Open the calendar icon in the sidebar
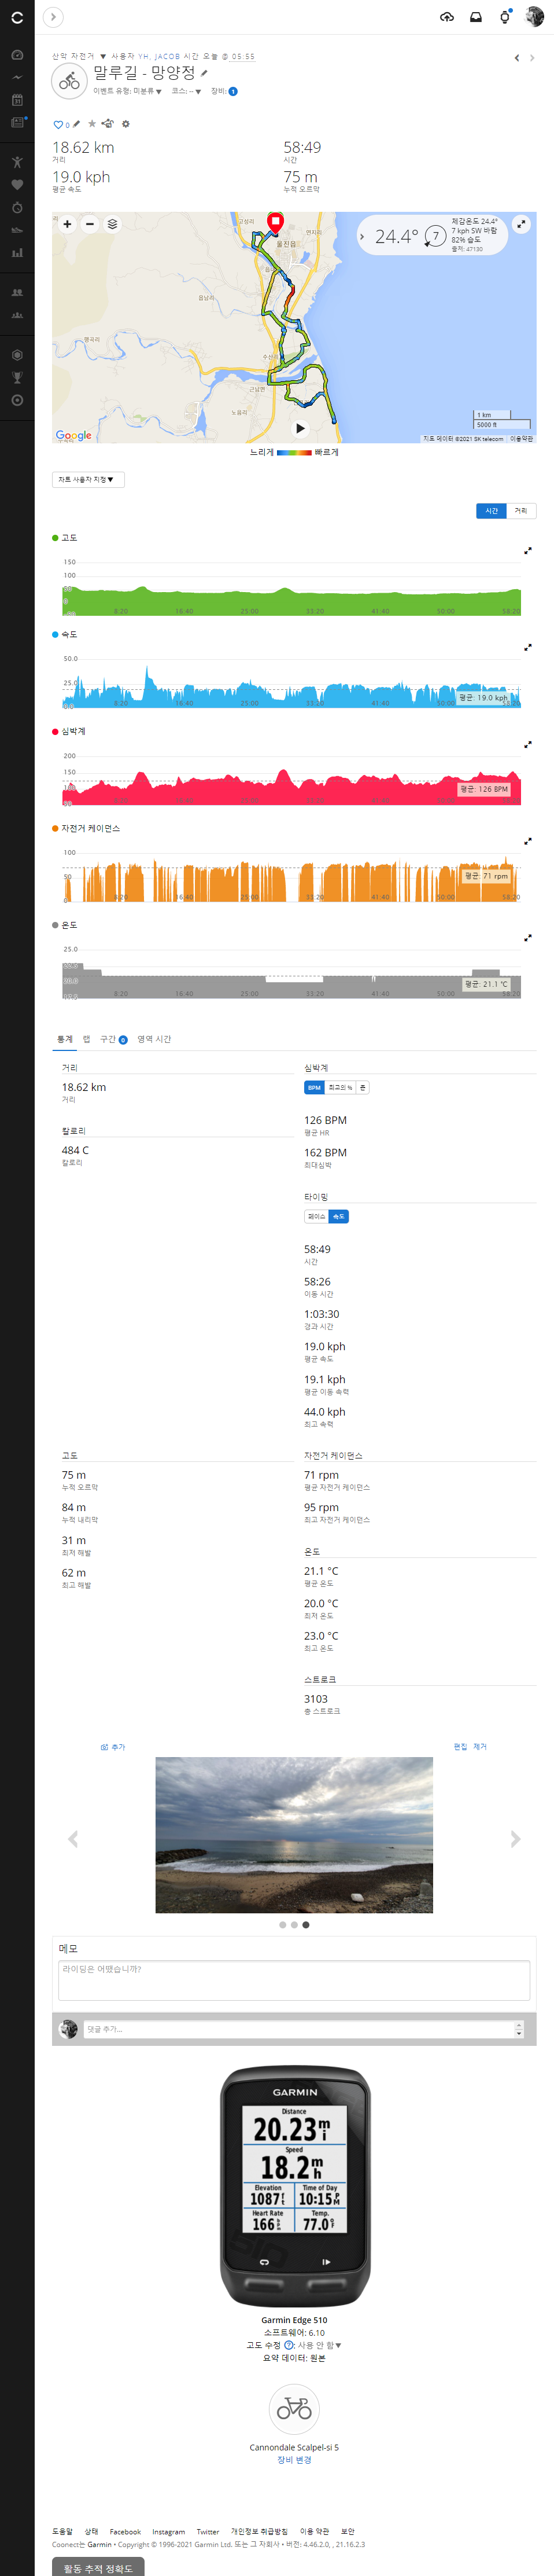 click(17, 100)
